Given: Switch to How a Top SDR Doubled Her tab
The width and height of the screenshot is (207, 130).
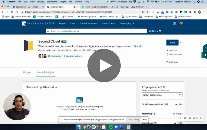Looking at the screenshot, I should [97, 7].
